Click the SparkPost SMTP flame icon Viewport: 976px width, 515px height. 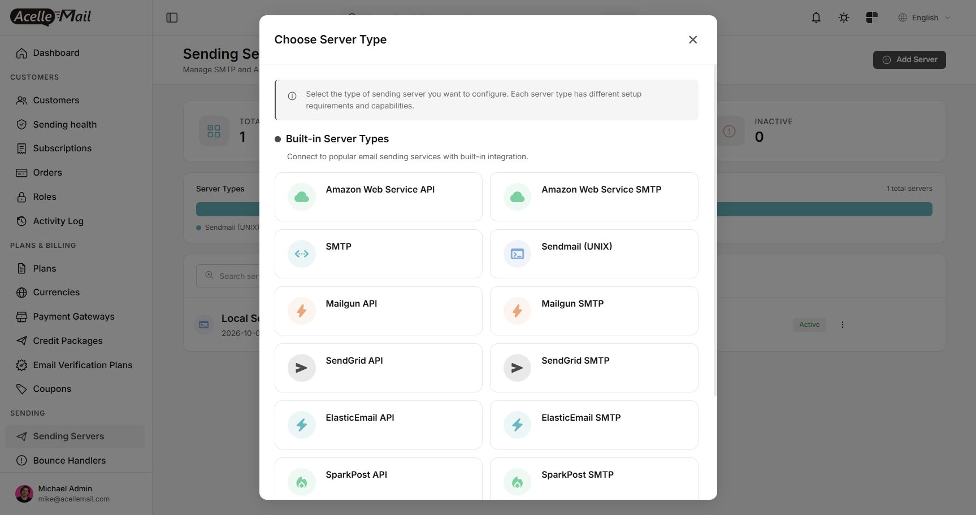point(517,482)
